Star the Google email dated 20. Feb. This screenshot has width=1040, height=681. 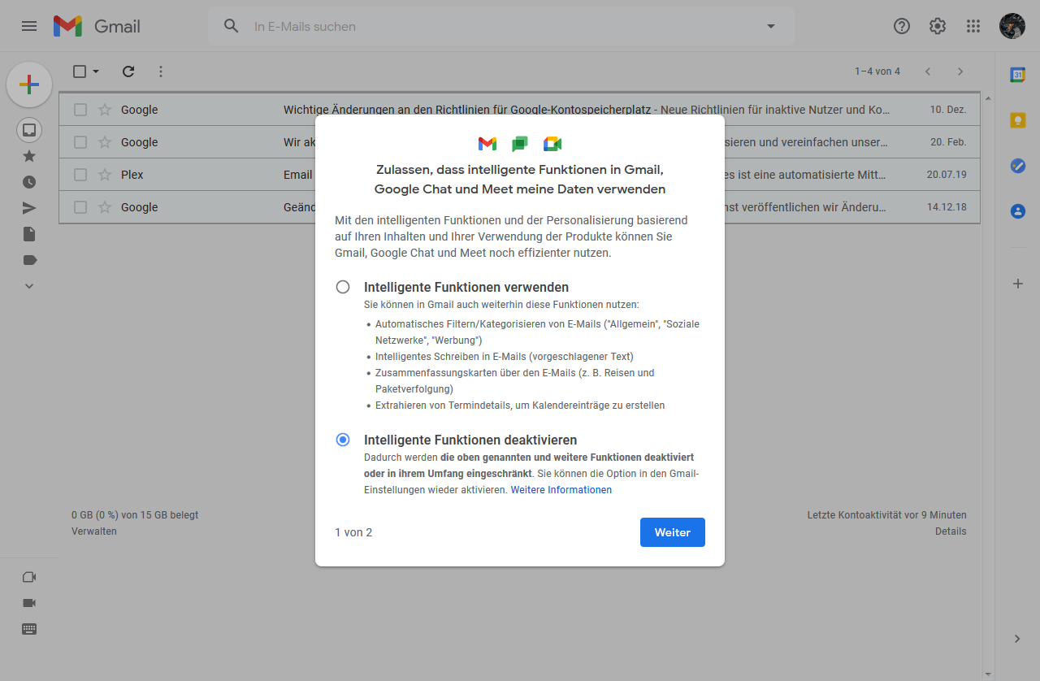[105, 142]
